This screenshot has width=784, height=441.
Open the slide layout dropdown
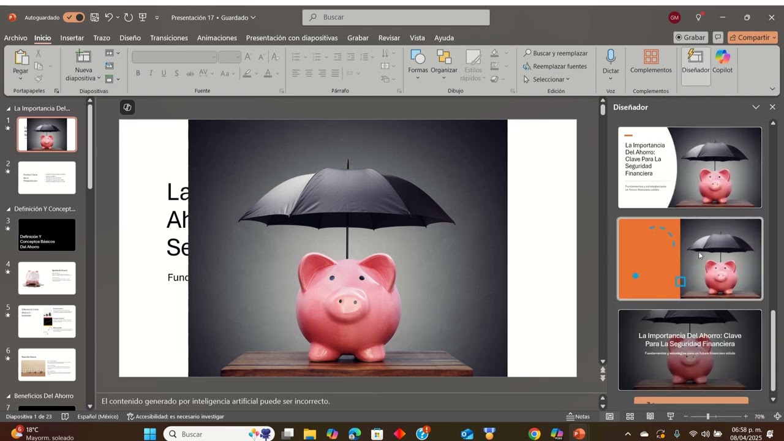pyautogui.click(x=112, y=53)
